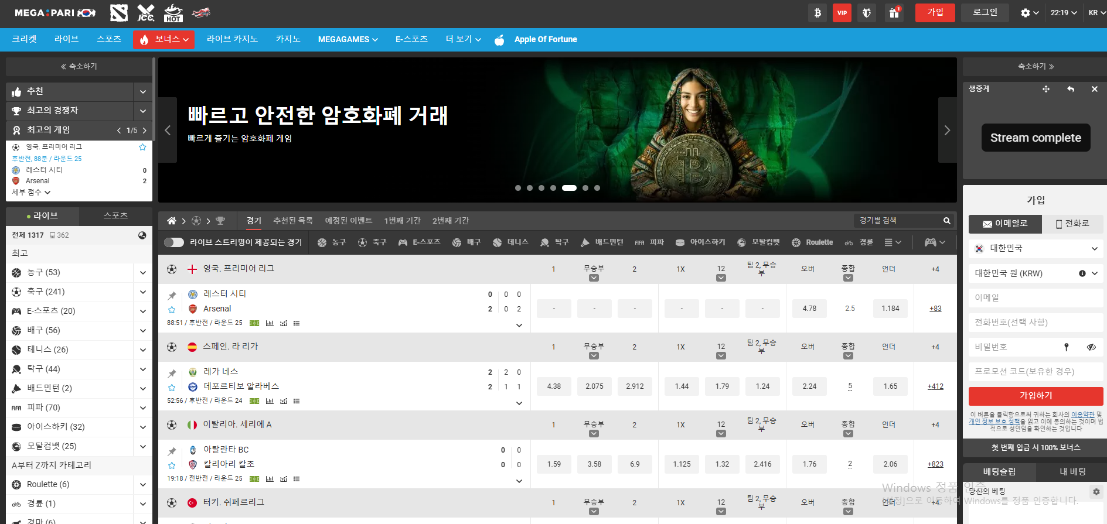1107x524 pixels.
Task: Click the 4.38 odds button
Action: 554,386
